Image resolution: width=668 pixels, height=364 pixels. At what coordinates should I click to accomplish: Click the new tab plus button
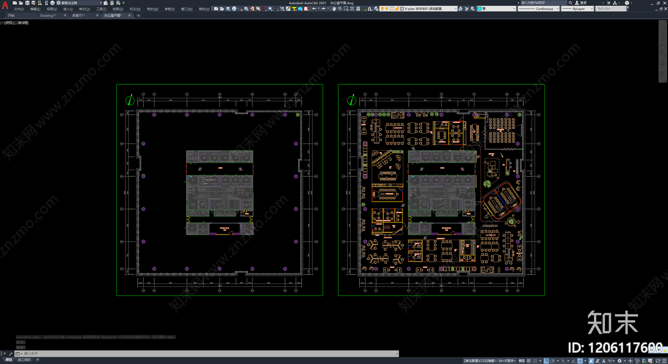(139, 15)
